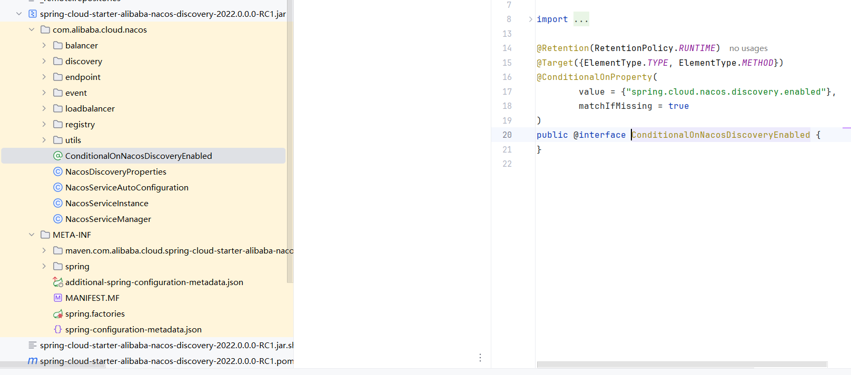This screenshot has width=851, height=375.
Task: Click the annotation icon of ConditionalOnNacosDiscoveryEnabled
Action: click(x=58, y=156)
